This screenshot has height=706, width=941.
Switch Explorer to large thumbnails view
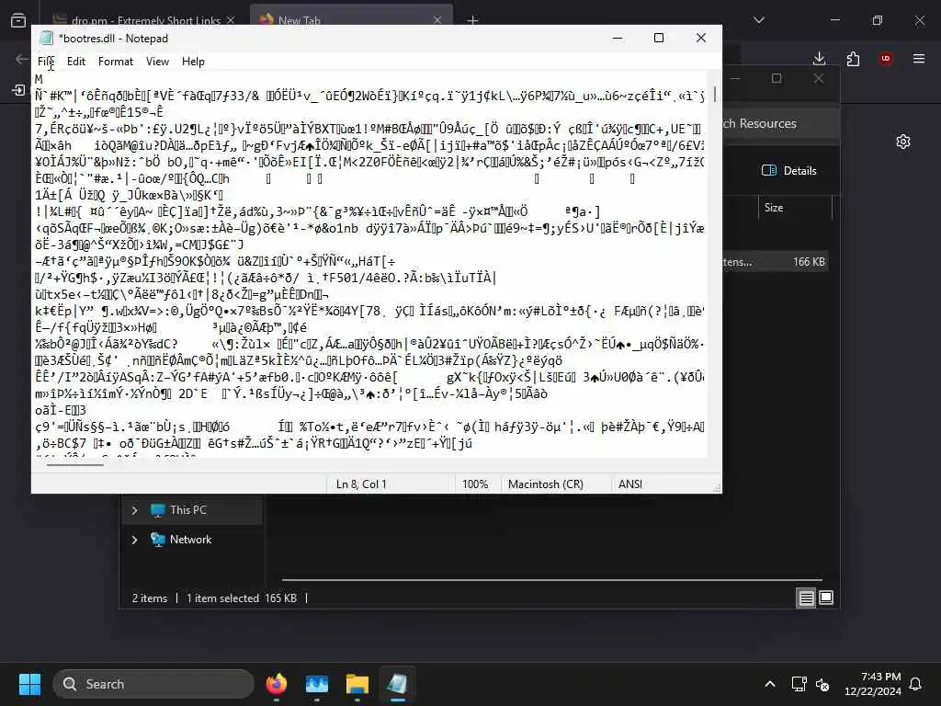click(826, 598)
